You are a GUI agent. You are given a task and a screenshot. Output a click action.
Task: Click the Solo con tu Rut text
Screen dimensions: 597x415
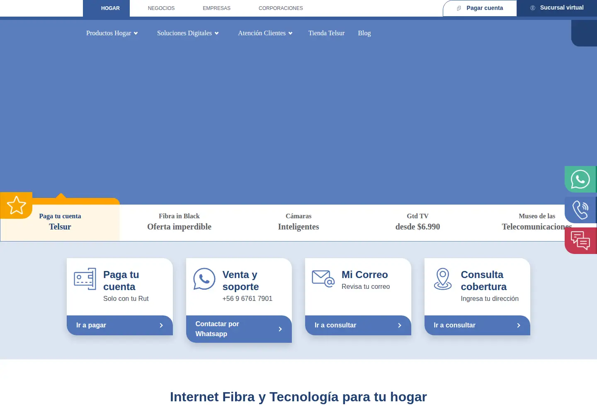coord(126,299)
